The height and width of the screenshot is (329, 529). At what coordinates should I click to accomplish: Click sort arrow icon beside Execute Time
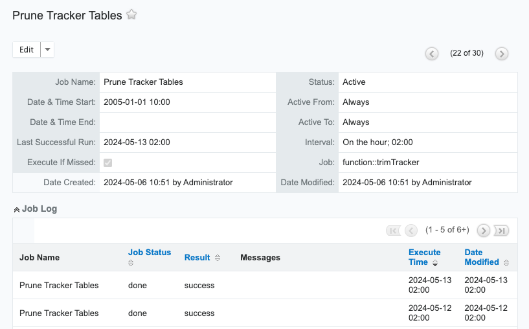point(435,263)
